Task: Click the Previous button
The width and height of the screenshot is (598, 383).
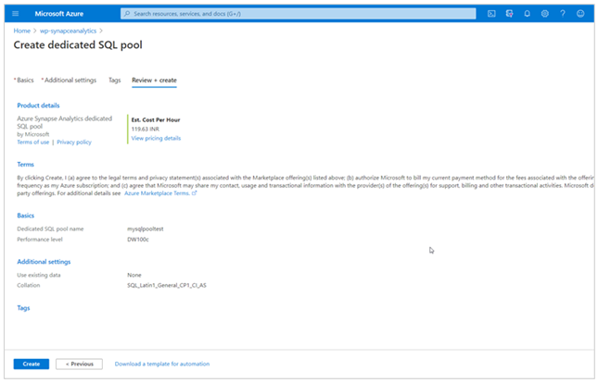Action: pyautogui.click(x=79, y=364)
